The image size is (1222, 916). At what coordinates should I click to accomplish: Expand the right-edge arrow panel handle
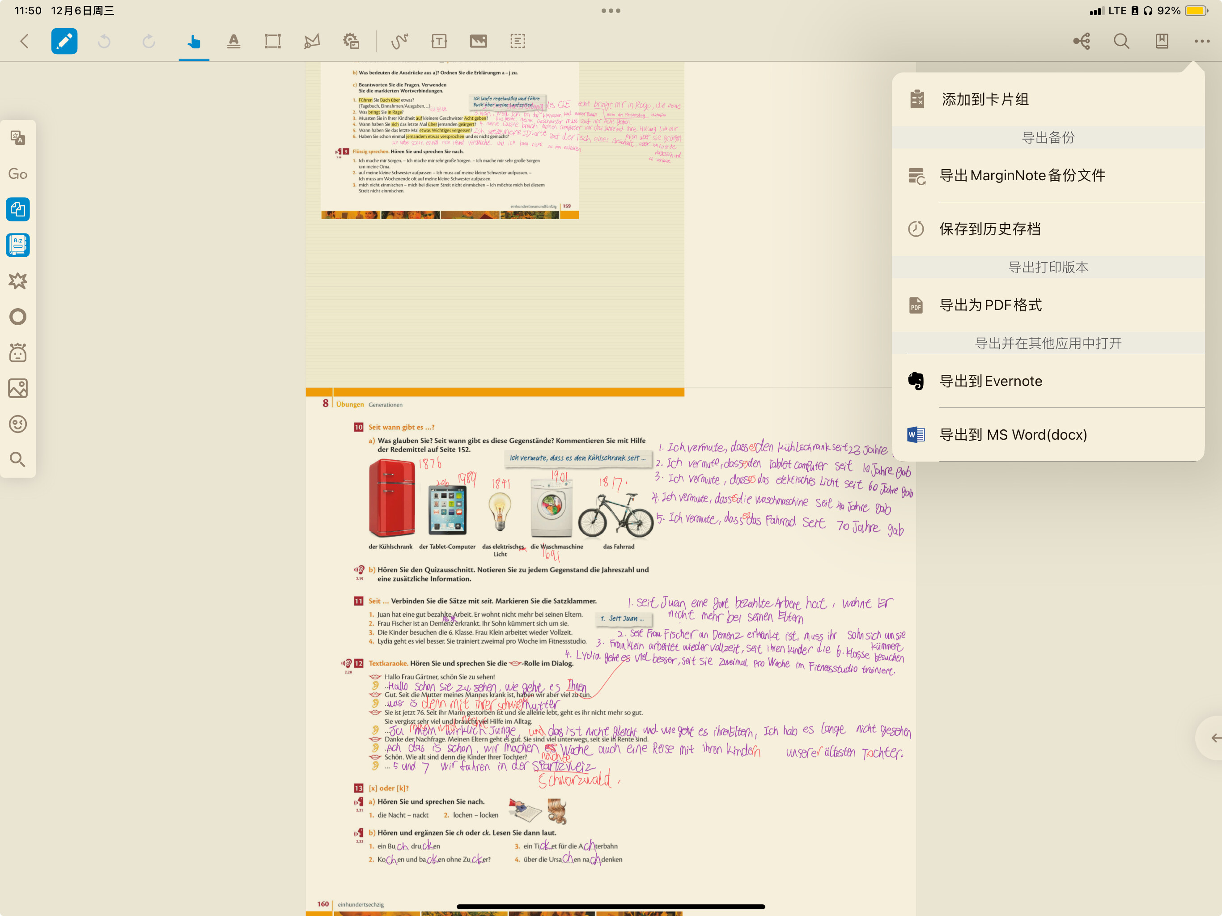coord(1214,738)
